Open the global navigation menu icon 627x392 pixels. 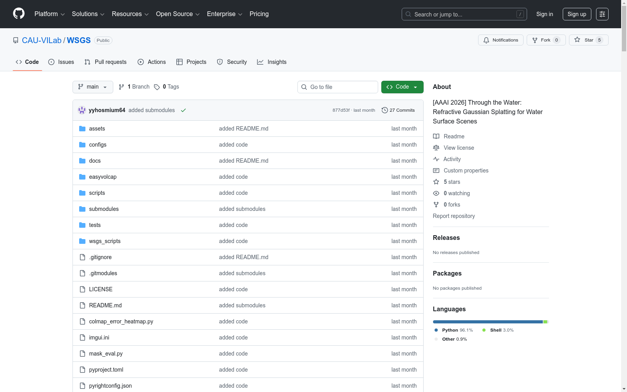click(x=602, y=14)
